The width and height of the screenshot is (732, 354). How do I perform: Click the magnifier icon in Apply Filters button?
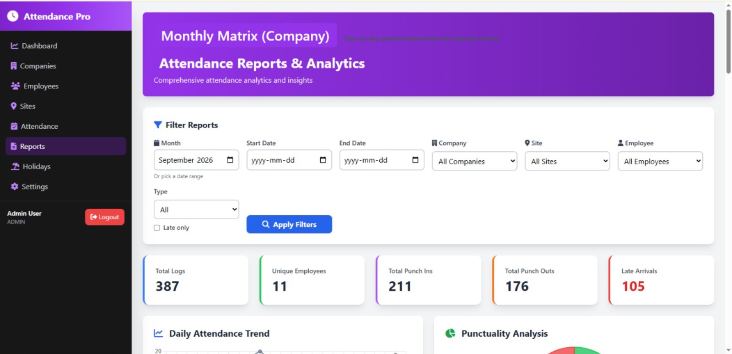265,224
